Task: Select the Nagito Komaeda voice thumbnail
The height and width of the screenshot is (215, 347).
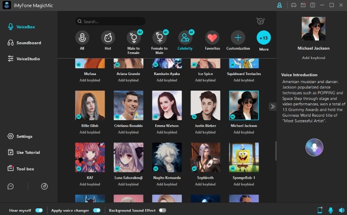Action: [167, 157]
